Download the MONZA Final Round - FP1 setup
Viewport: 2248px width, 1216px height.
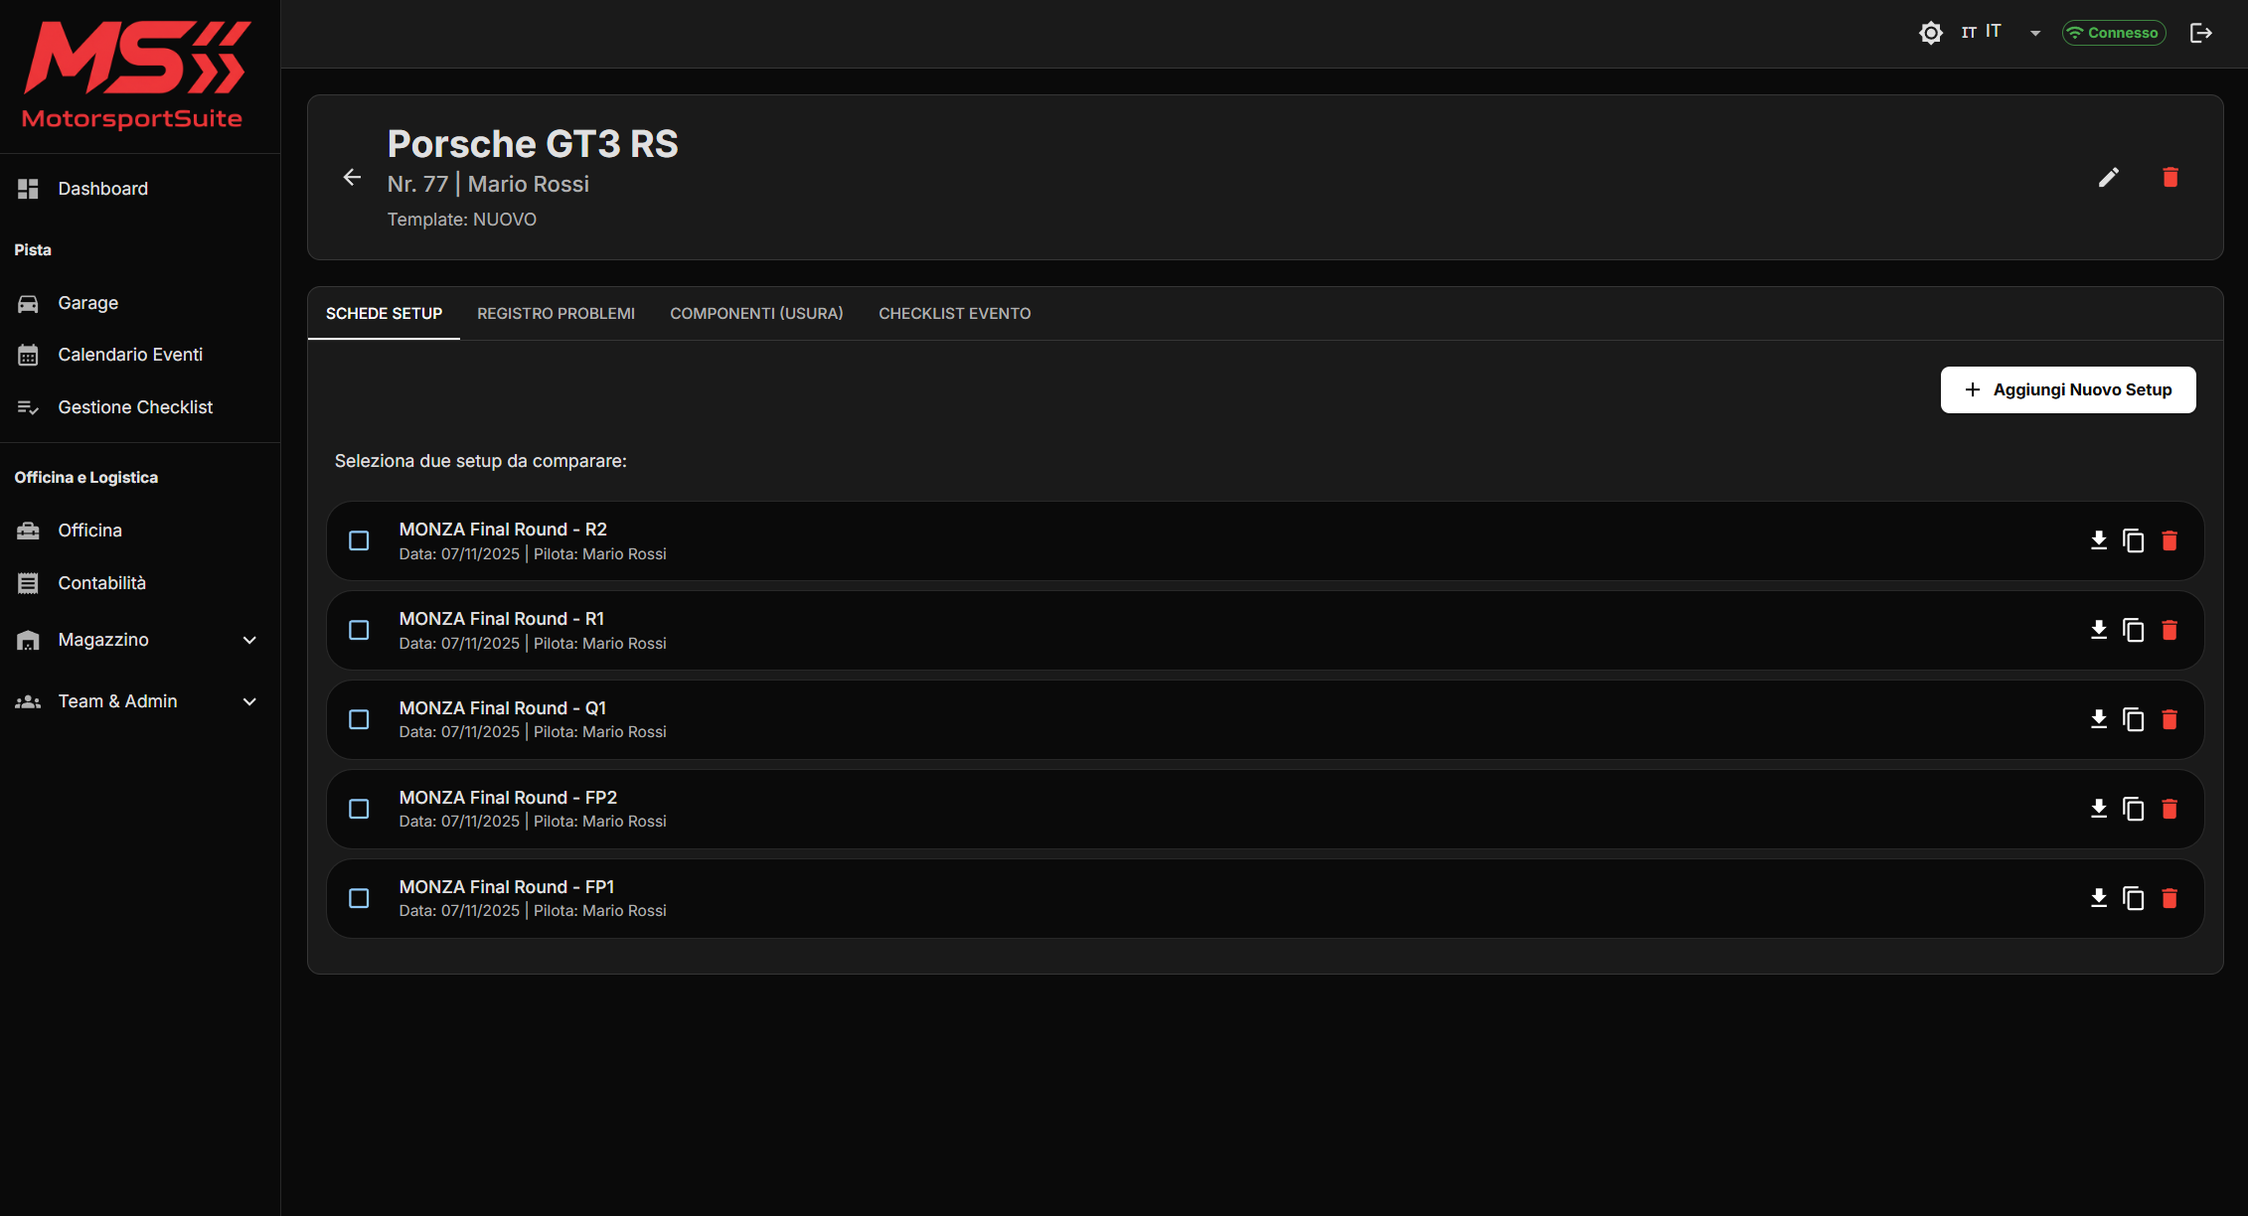pyautogui.click(x=2098, y=898)
